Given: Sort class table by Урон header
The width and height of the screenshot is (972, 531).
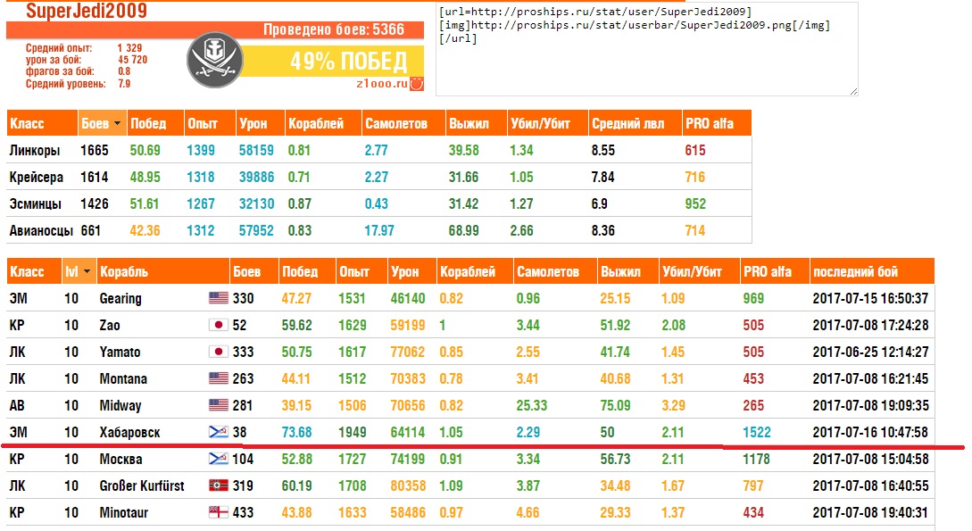Looking at the screenshot, I should coord(260,123).
